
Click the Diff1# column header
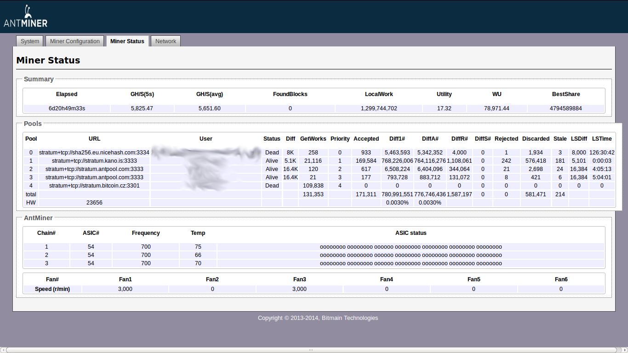397,139
